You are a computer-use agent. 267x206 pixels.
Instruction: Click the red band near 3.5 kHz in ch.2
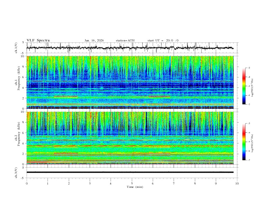[130, 146]
